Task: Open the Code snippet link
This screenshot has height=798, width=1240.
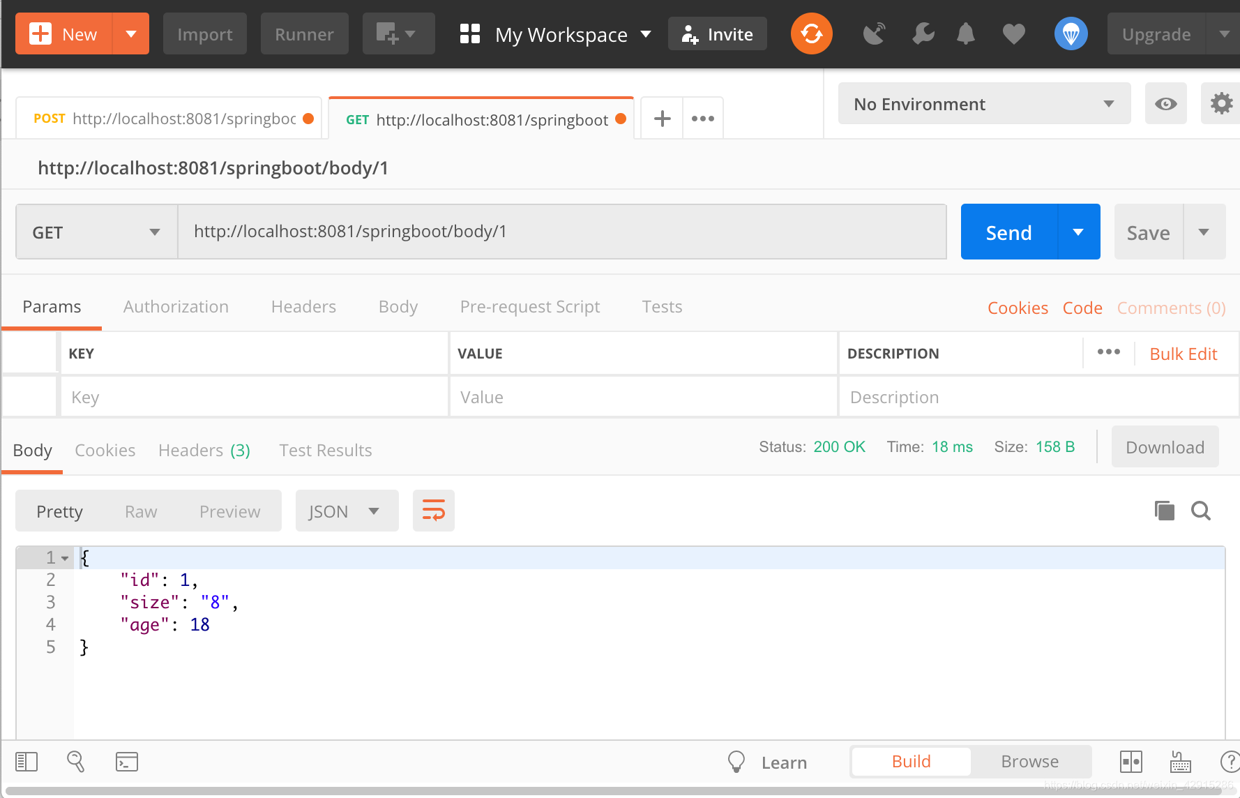Action: pos(1082,308)
